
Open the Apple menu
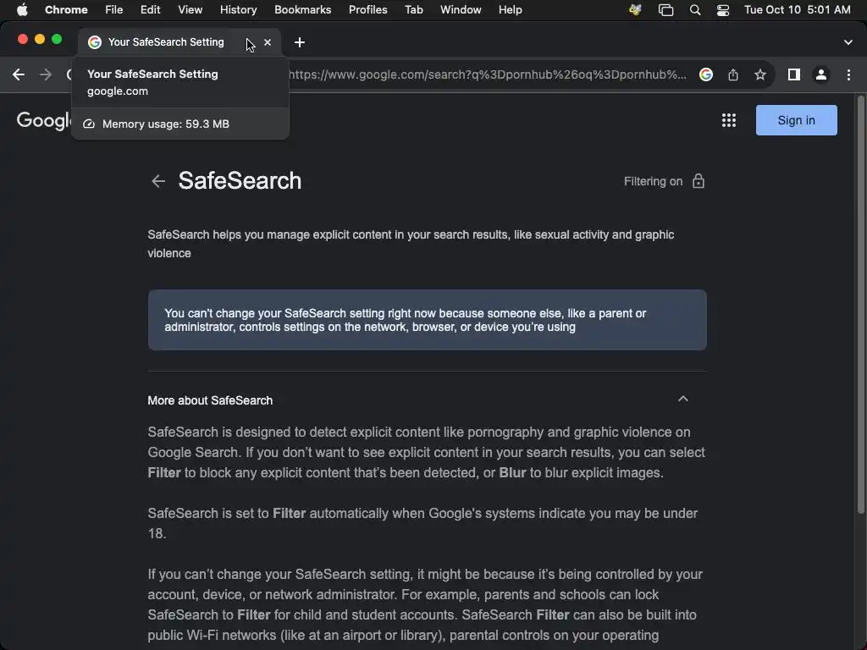click(22, 10)
